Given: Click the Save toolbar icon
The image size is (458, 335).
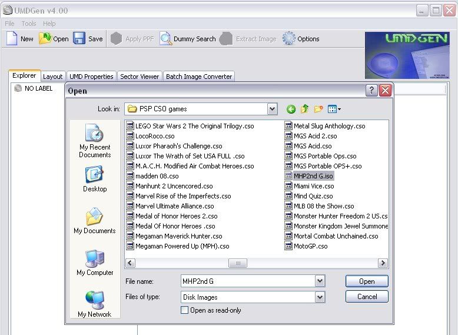Looking at the screenshot, I should coord(79,39).
